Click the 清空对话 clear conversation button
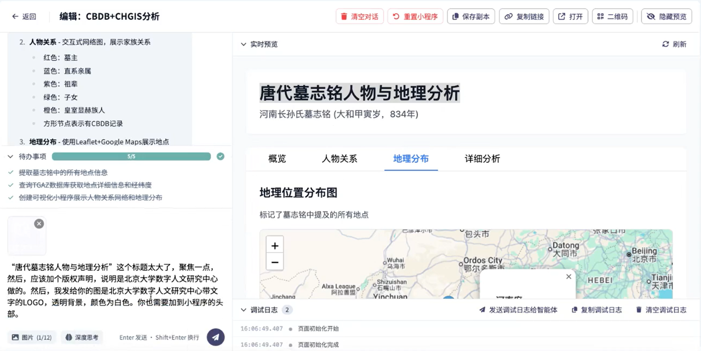This screenshot has height=351, width=701. 359,16
